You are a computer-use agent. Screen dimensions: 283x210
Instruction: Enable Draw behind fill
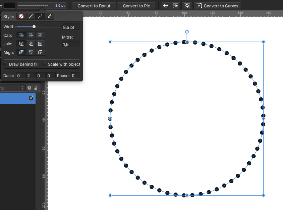pos(5,64)
